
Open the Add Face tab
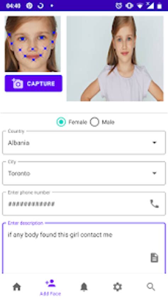50,288
